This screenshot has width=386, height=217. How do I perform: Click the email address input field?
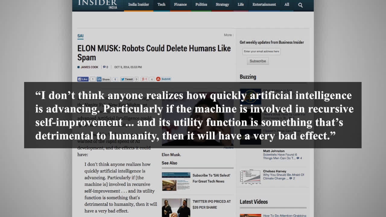pos(261,52)
